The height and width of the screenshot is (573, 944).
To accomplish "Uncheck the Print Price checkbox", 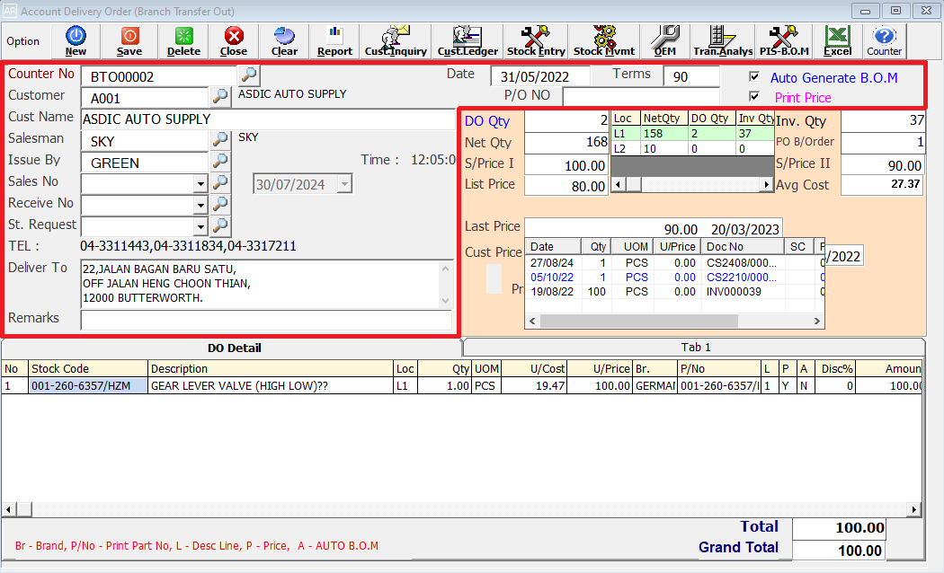I will (x=753, y=96).
